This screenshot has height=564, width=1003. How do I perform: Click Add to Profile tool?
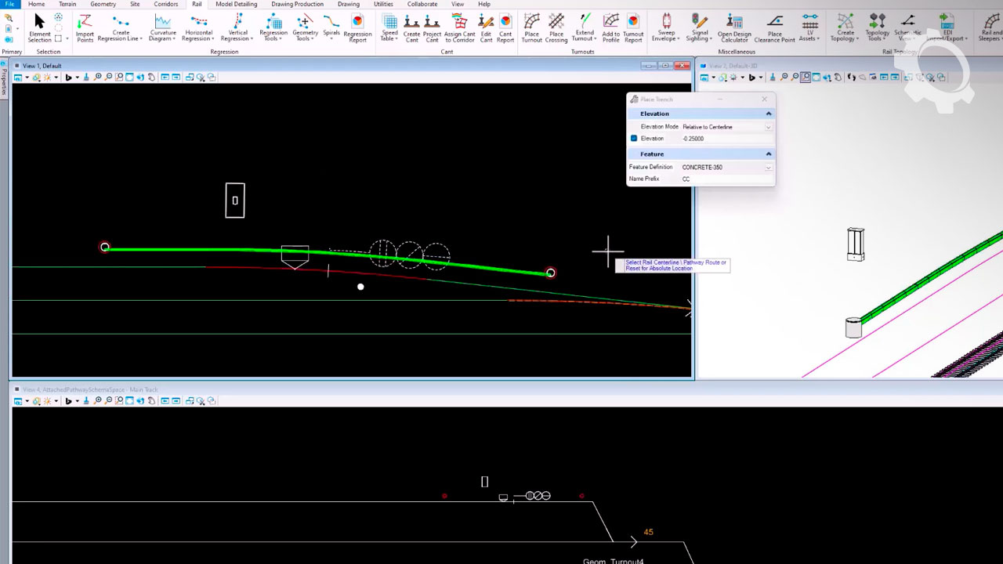[610, 27]
